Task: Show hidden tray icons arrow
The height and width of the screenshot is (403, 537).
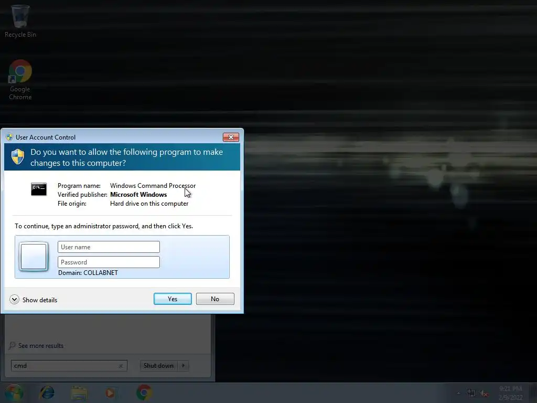Action: click(458, 393)
